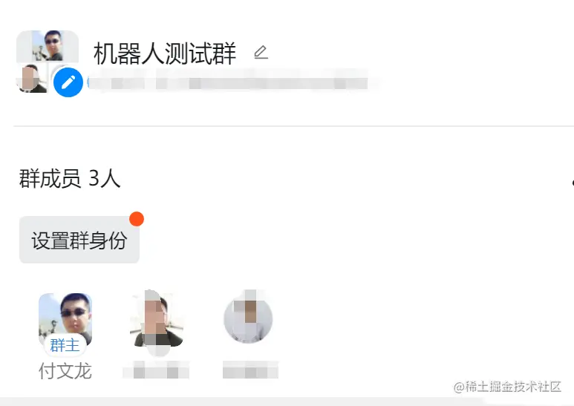Screen dimensions: 574x406
Task: Open the sunglasses photo in the group avatar
Action: [x=48, y=46]
